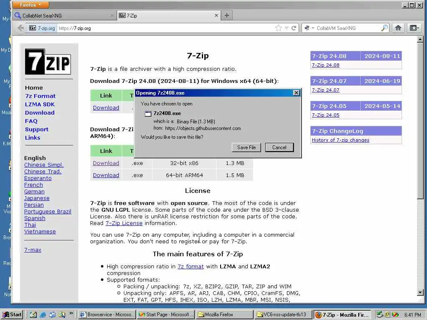This screenshot has height=320, width=427.
Task: Open the 7-max link
Action: (33, 250)
